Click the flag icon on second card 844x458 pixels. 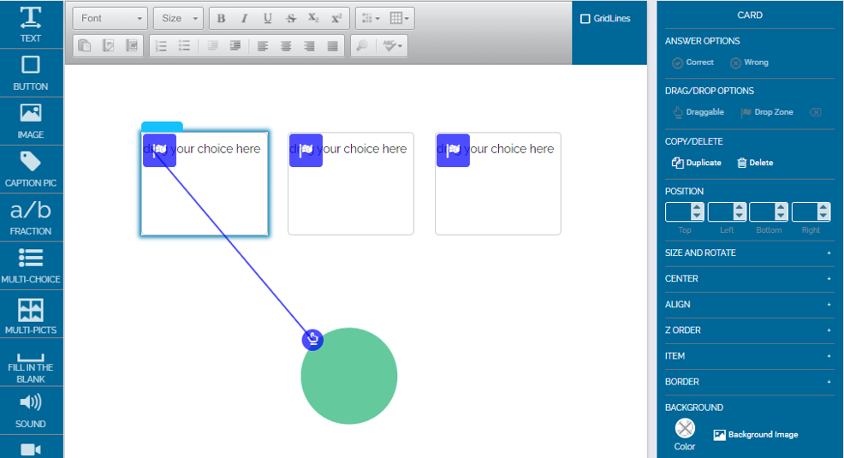tap(306, 150)
